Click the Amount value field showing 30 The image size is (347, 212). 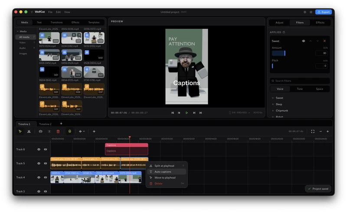(x=321, y=53)
